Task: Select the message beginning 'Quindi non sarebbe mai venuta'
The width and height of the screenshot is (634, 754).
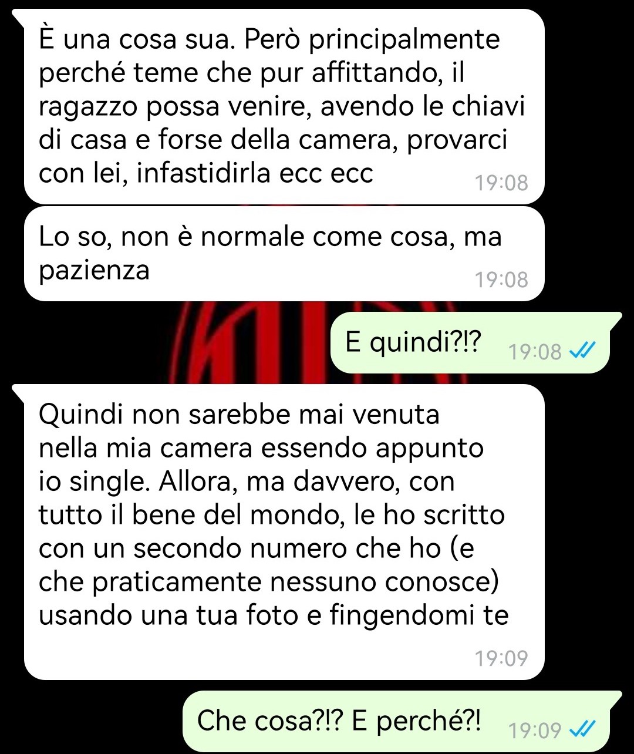Action: click(x=284, y=532)
